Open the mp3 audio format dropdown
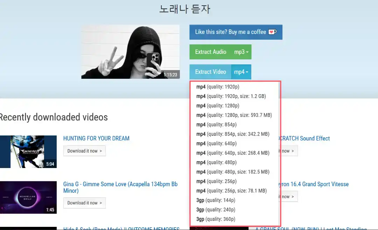 [241, 52]
